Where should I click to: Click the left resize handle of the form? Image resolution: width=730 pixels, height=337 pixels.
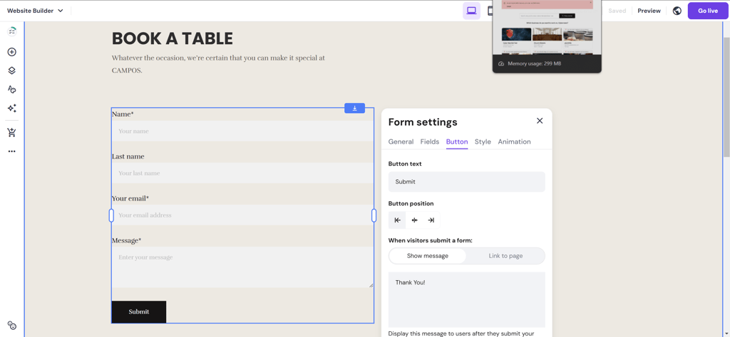[x=111, y=215]
